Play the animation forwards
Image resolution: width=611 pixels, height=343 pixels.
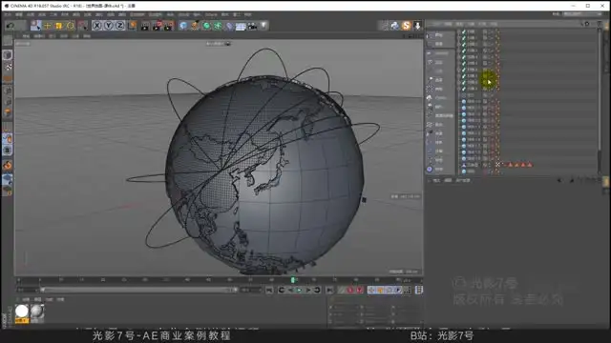299,290
